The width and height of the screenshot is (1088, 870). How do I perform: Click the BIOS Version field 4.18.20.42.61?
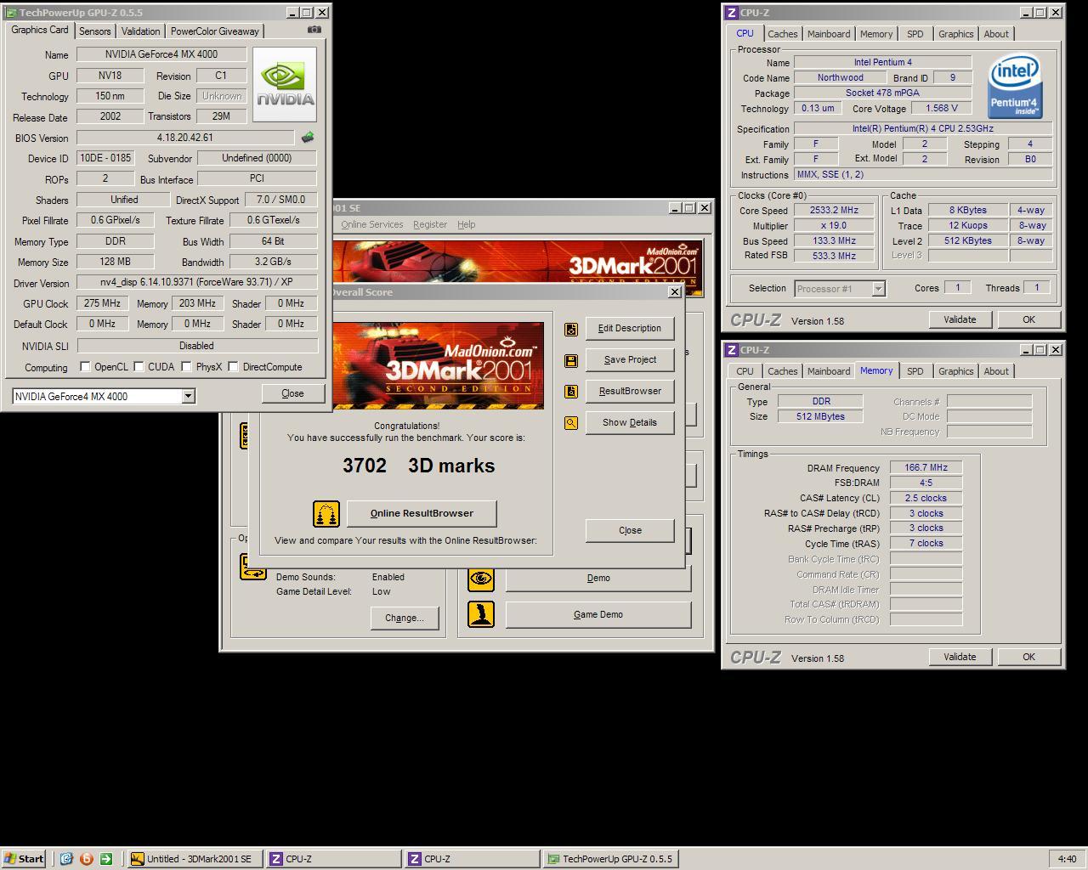tap(185, 138)
